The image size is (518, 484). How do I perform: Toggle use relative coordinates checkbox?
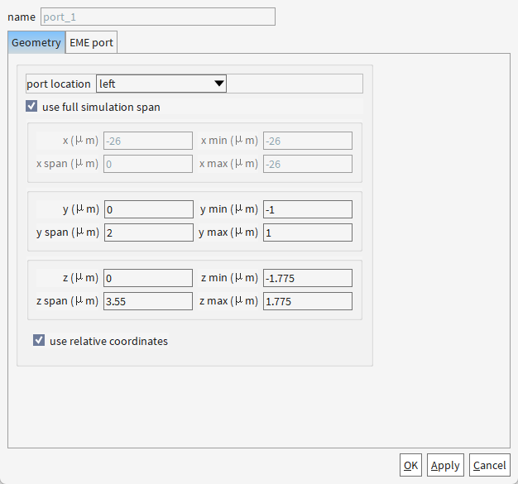tap(39, 340)
